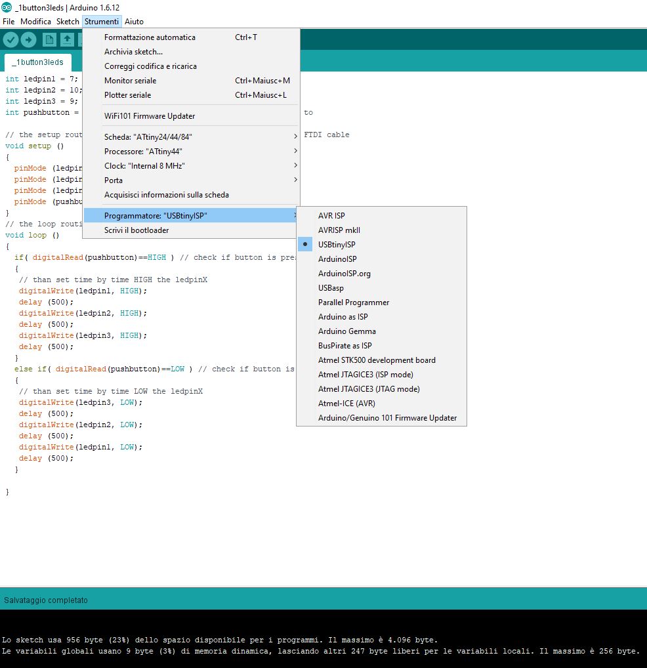This screenshot has width=647, height=668.
Task: Click line "digitalWrite(ledpin2, HIGH);"
Action: [83, 313]
